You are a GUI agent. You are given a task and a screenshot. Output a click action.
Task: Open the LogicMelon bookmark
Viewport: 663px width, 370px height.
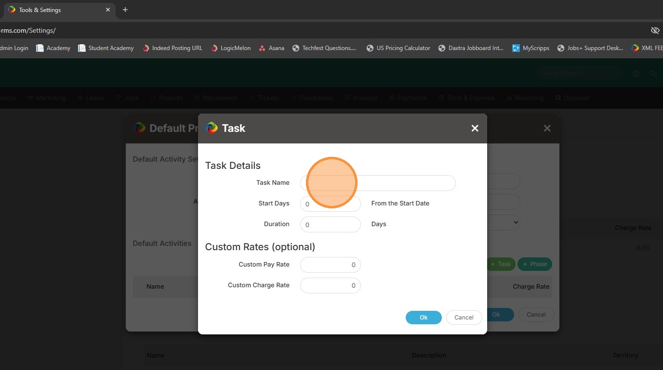pos(231,48)
